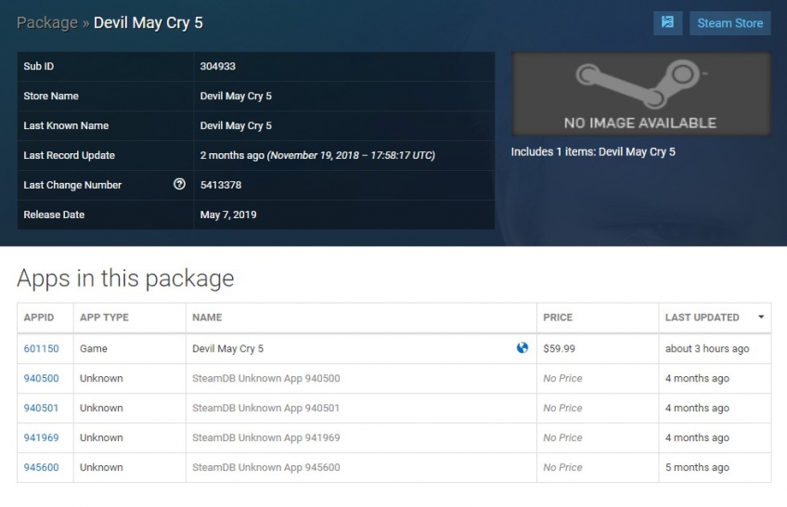Click the No Image Available thumbnail
This screenshot has width=787, height=507.
(x=641, y=94)
